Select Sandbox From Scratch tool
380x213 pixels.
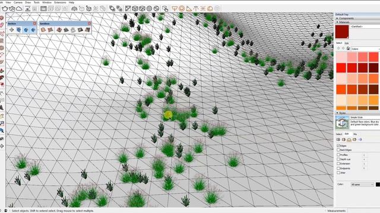50,30
